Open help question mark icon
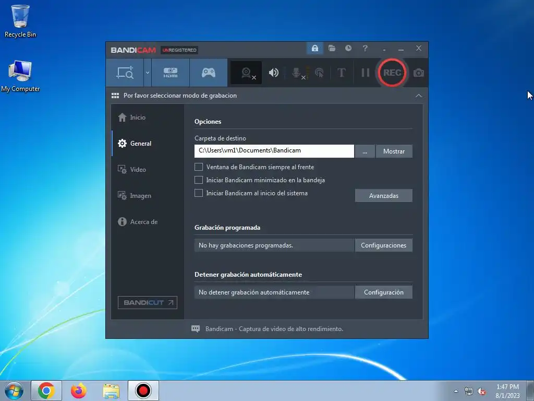534x401 pixels. pos(365,48)
